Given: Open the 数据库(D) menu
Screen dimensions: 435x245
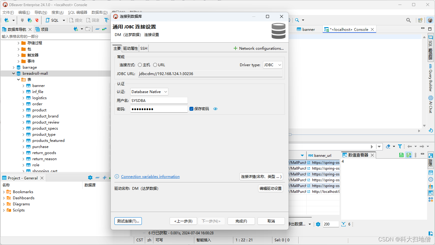Looking at the screenshot, I should tap(99, 12).
